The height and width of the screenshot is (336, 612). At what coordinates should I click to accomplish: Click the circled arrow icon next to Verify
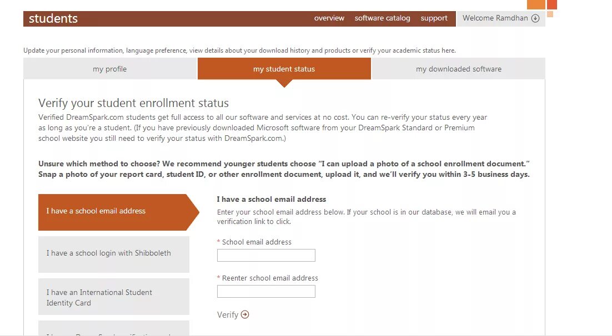coord(245,315)
